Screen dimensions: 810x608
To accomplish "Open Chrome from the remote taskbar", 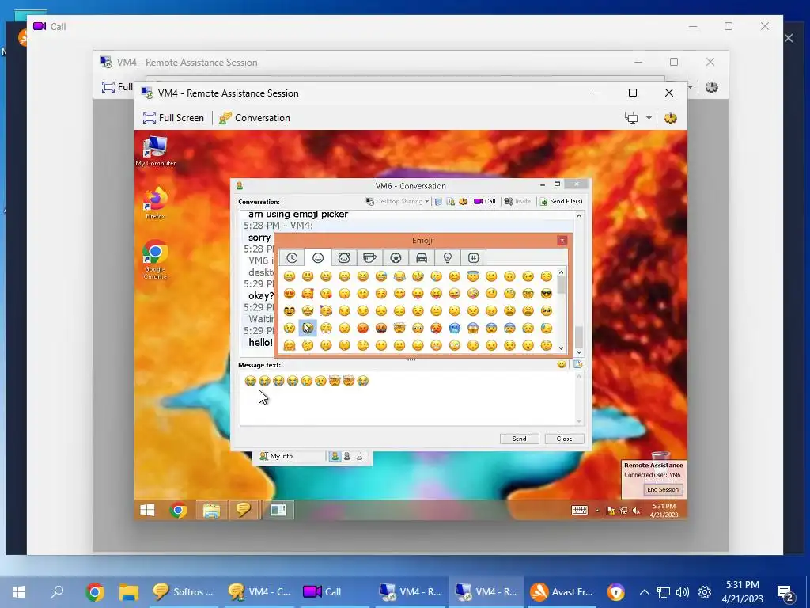I will pos(178,511).
